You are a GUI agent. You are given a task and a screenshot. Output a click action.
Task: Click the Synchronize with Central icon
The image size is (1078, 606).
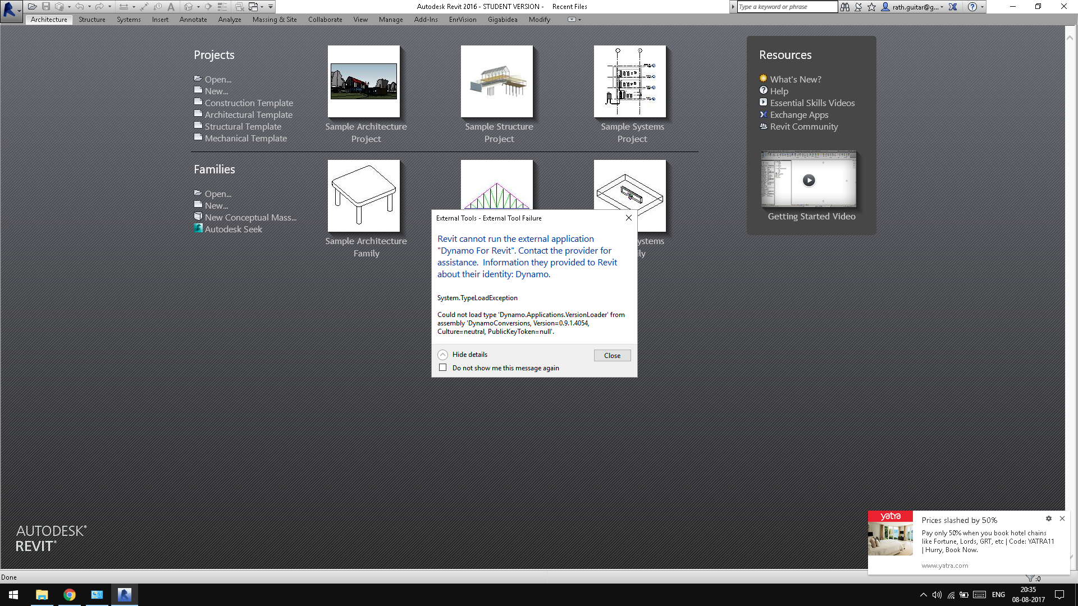60,7
